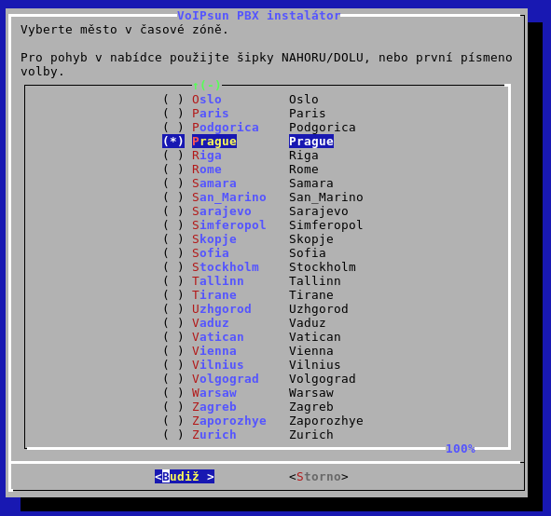Image resolution: width=551 pixels, height=516 pixels.
Task: Click the red Warsaw tag text
Action: tap(214, 393)
